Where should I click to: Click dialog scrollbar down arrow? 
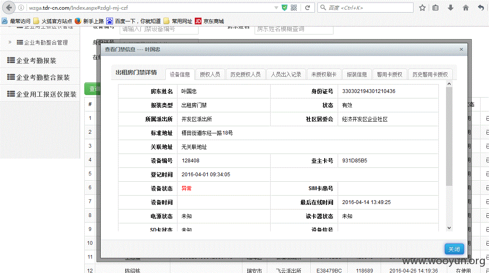click(x=449, y=228)
